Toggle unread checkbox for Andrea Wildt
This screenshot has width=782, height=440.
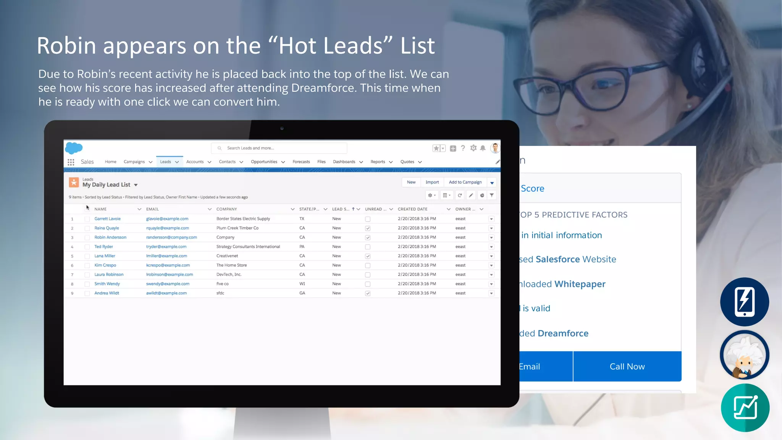tap(368, 293)
